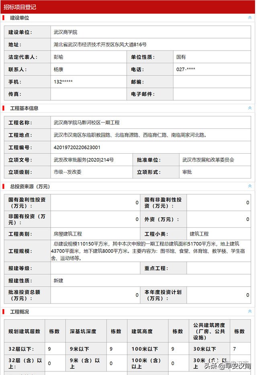Collapse the 工程基本信息 section
The width and height of the screenshot is (257, 375).
(x=250, y=108)
